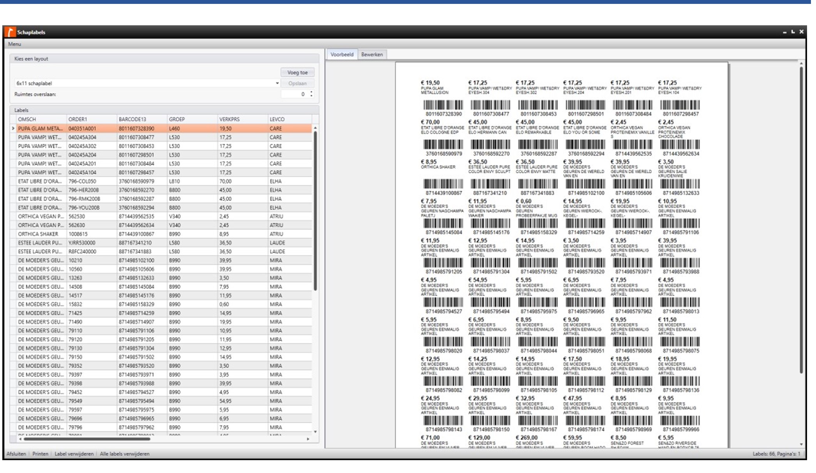Click the scroll-down arrow of labels table
The image size is (816, 473).
[x=315, y=432]
